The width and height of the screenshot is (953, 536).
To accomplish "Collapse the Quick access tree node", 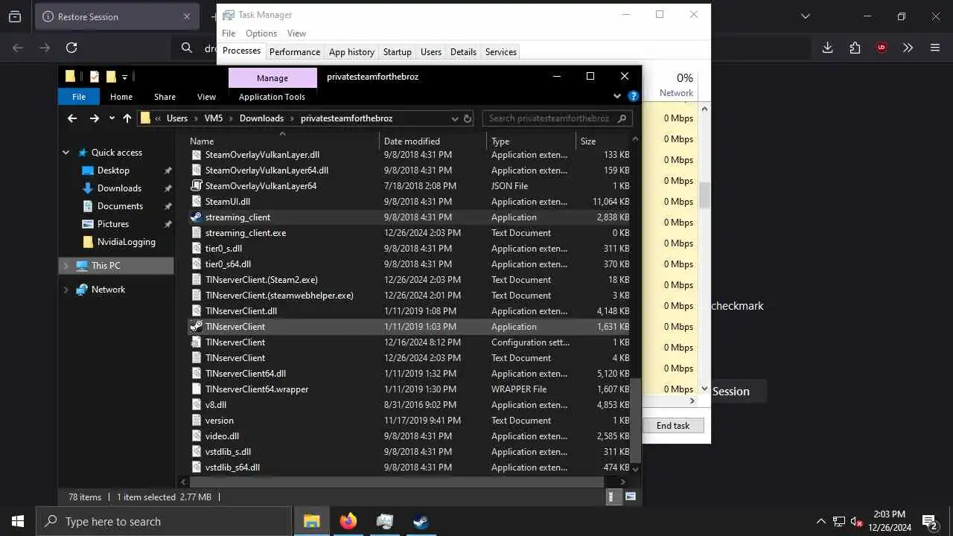I will click(66, 153).
